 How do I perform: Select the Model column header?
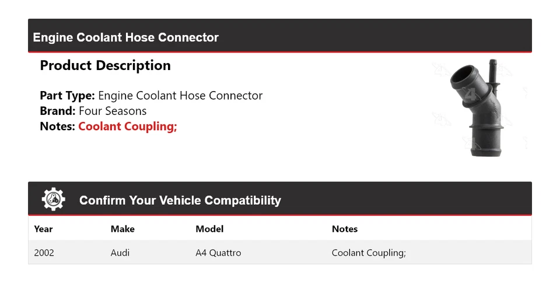(209, 229)
